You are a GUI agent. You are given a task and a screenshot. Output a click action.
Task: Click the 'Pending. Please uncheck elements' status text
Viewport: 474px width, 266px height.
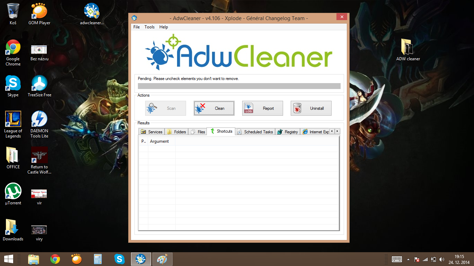click(x=188, y=79)
